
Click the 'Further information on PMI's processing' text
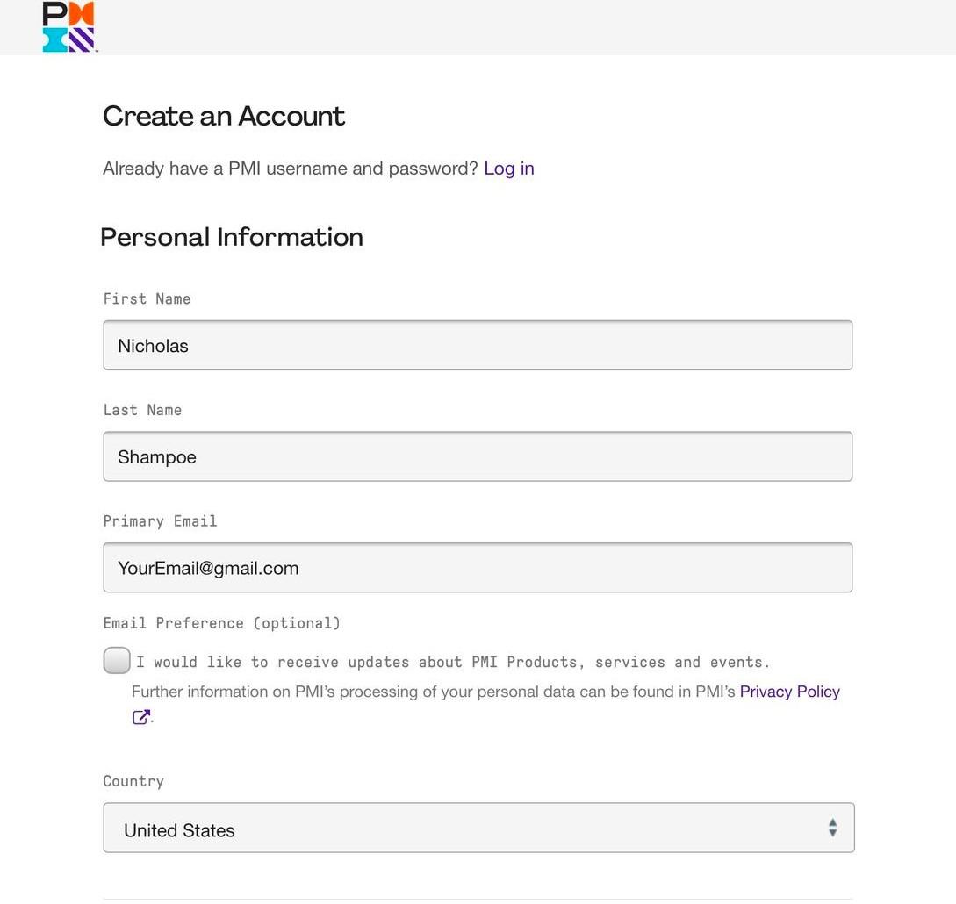[x=434, y=692]
